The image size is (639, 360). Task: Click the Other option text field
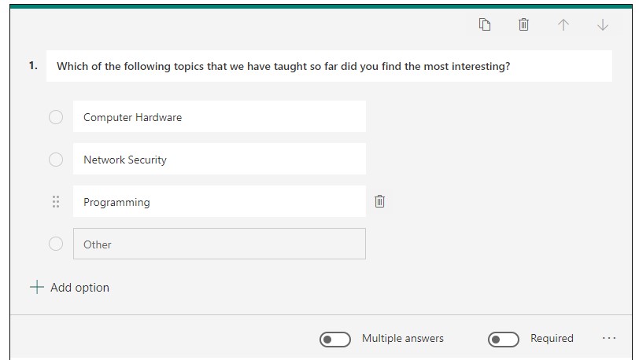coord(219,244)
